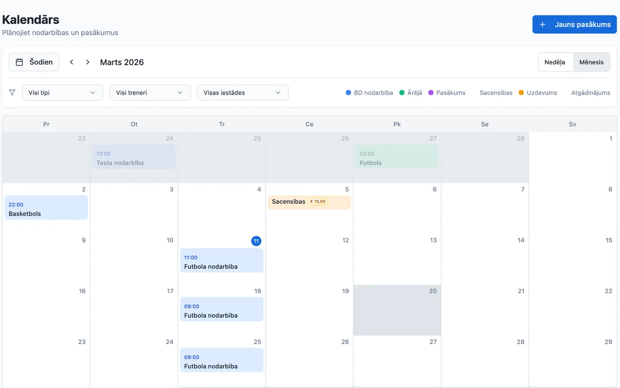
Task: Select today's highlighted date 11
Action: click(x=256, y=241)
